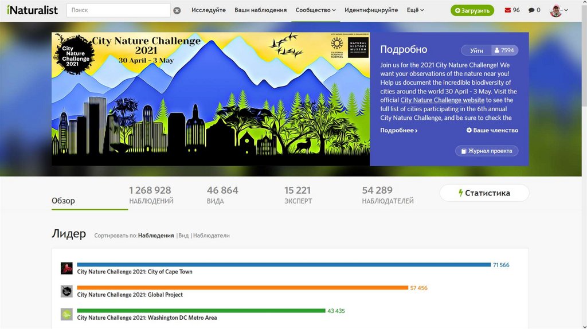Screen dimensions: 587x329
Task: Open the 1 268 928 наблюдений tab
Action: [x=151, y=195]
